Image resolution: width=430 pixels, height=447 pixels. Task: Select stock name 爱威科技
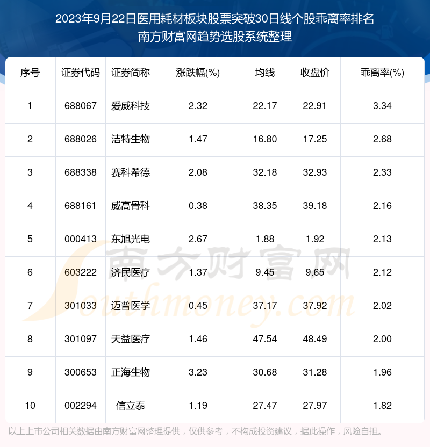point(131,106)
